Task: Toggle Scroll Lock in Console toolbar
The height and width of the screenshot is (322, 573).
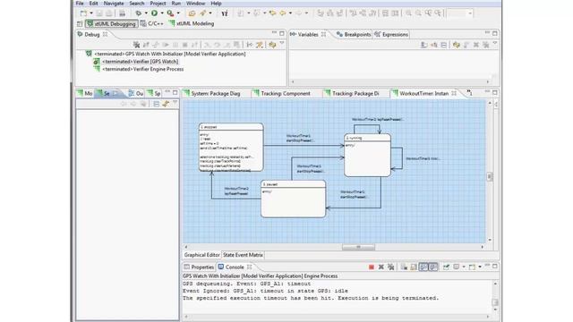Action: (414, 267)
